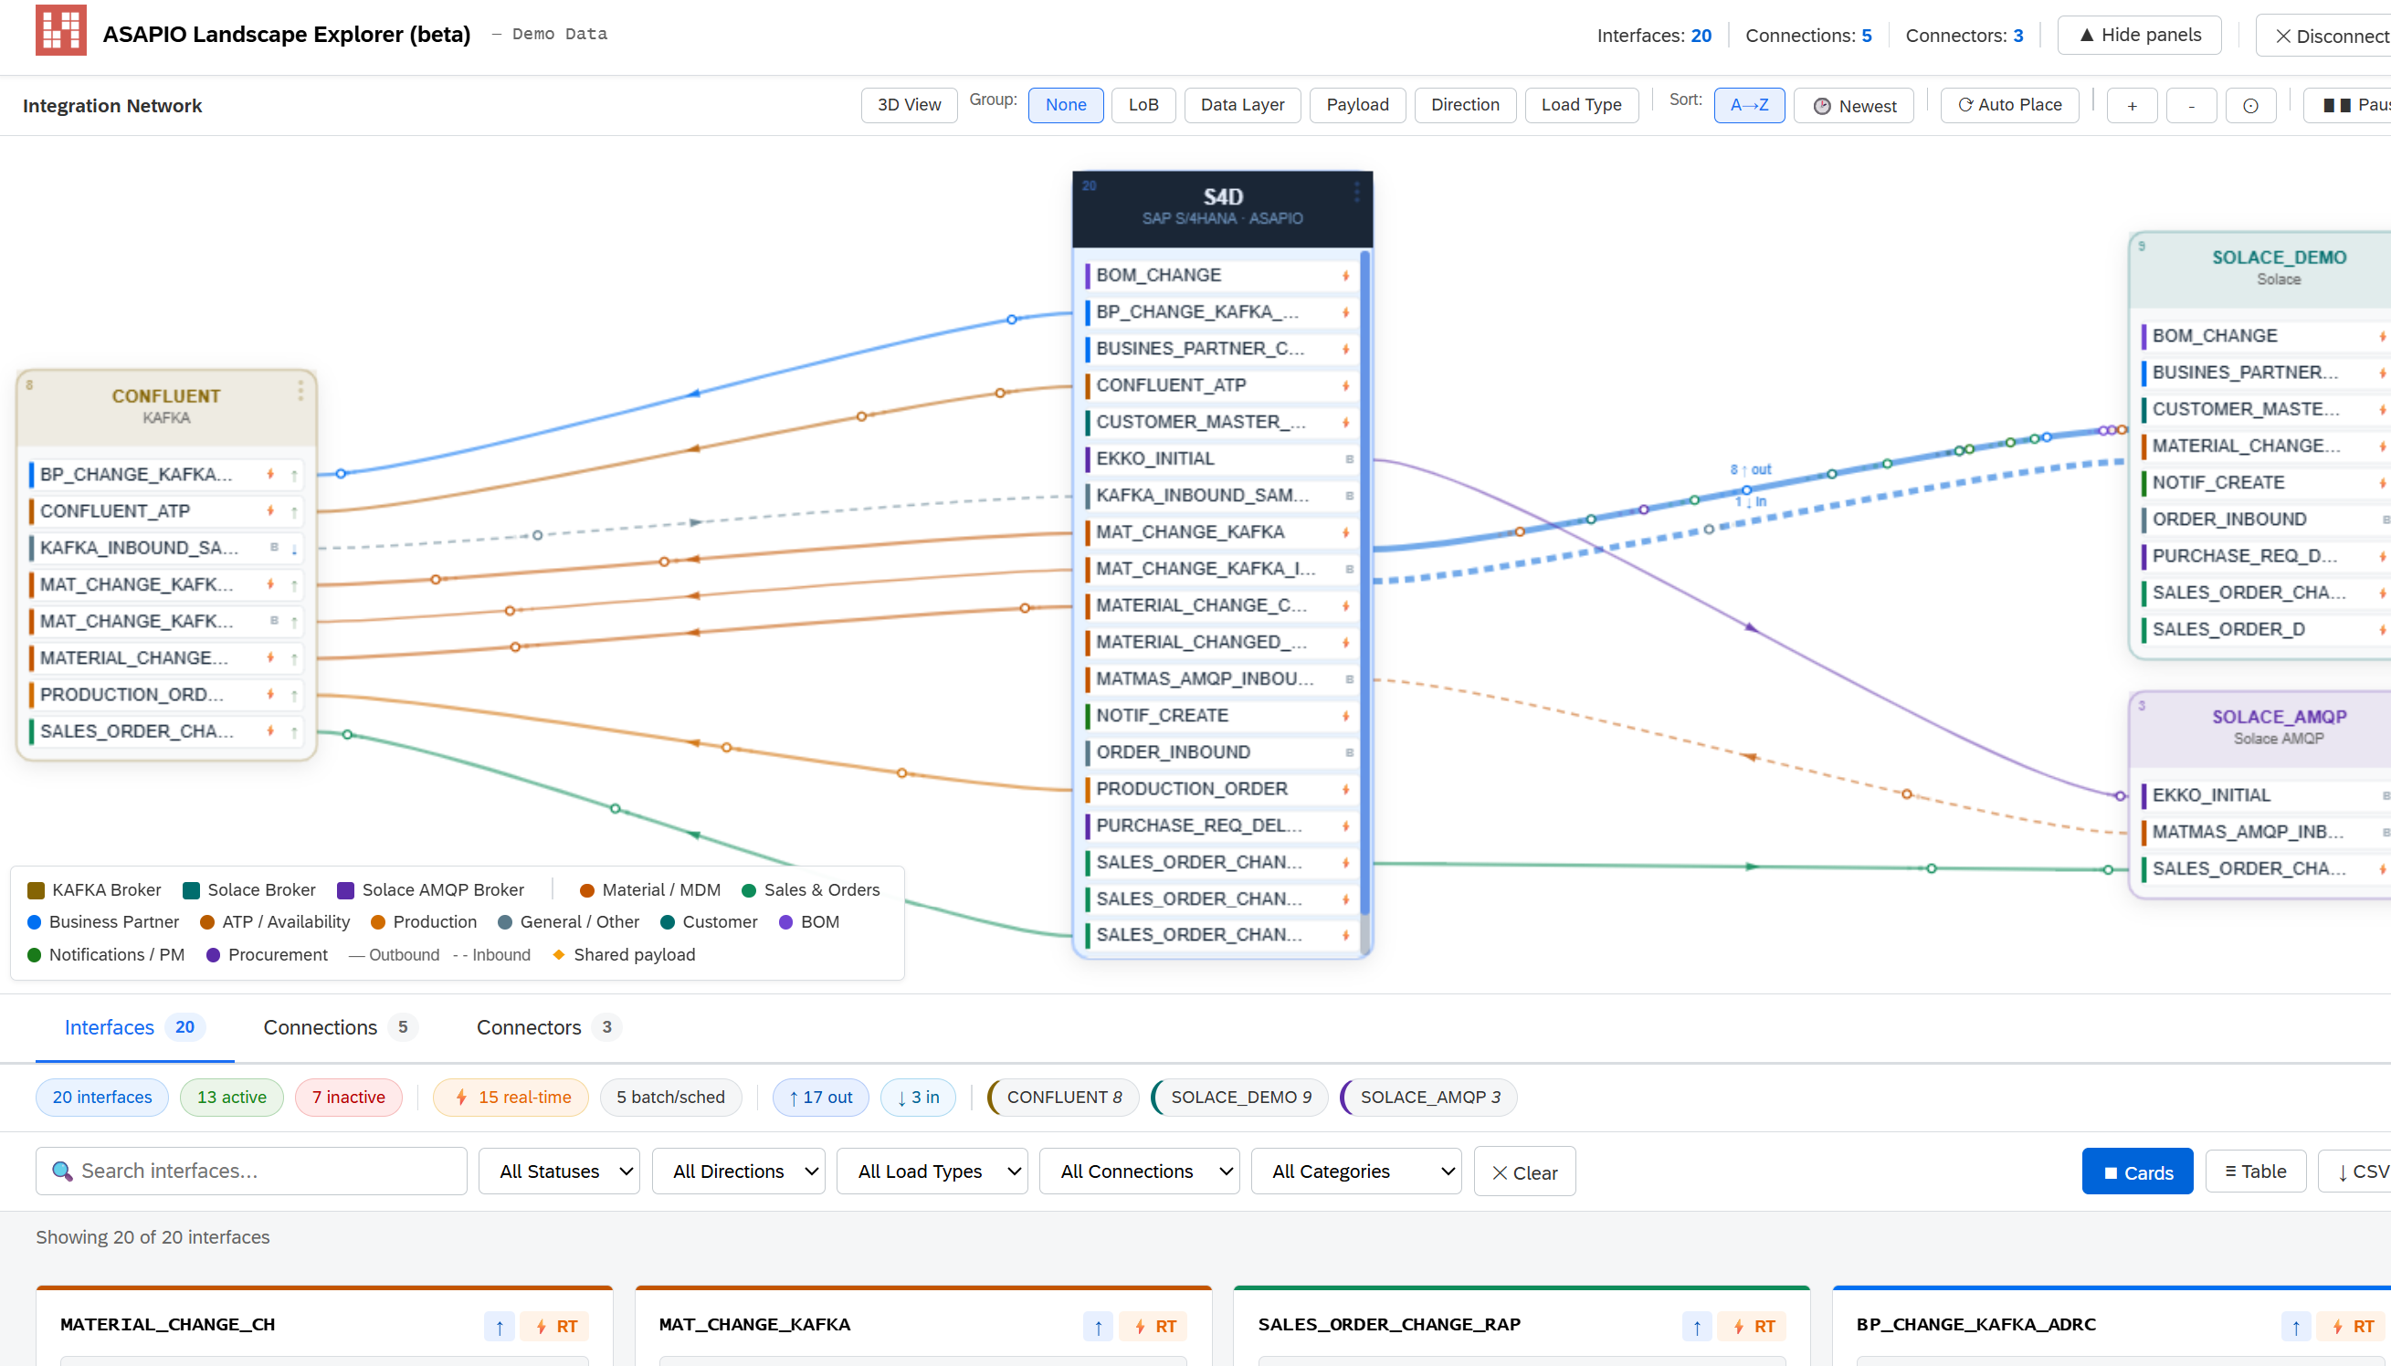Click up arrow on CONFLUENT PRODUCTION_ORD row
The width and height of the screenshot is (2391, 1366).
294,696
